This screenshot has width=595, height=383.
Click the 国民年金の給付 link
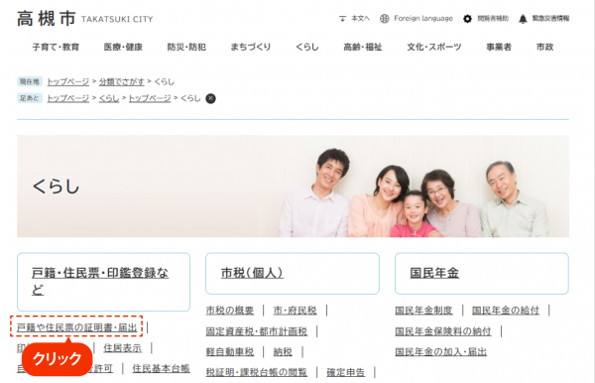tap(506, 311)
